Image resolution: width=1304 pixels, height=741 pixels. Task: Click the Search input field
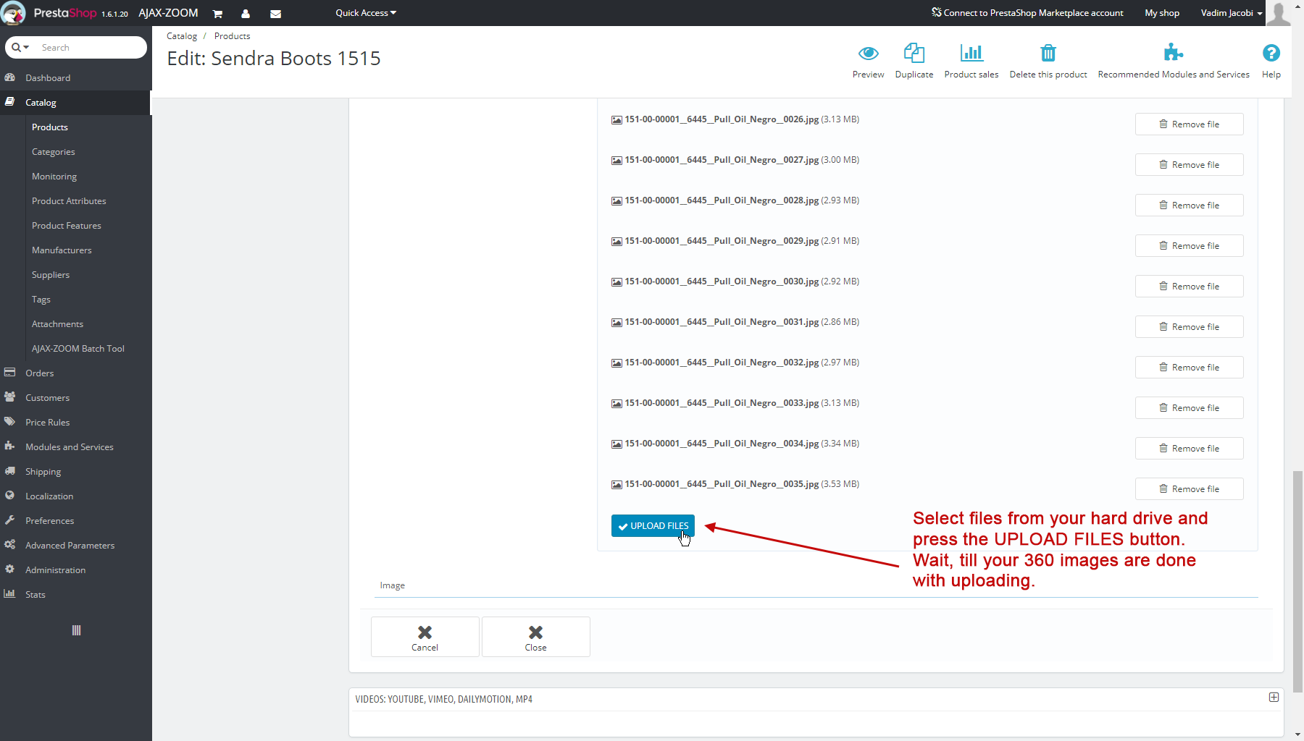coord(91,47)
